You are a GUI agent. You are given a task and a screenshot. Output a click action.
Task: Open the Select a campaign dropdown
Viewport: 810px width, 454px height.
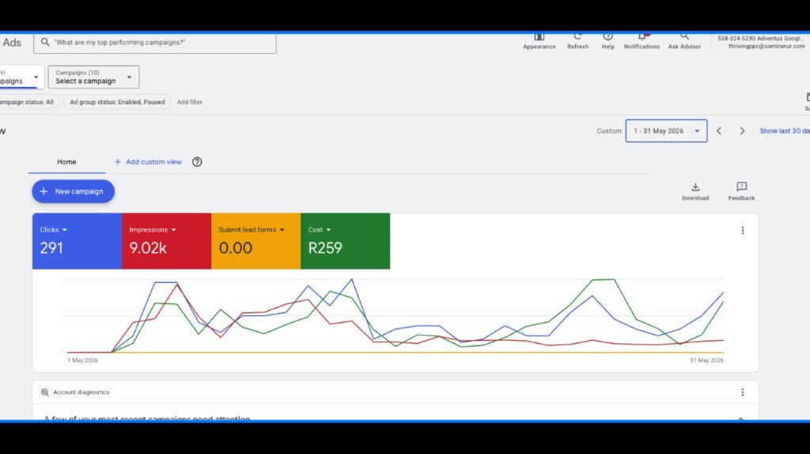tap(93, 77)
